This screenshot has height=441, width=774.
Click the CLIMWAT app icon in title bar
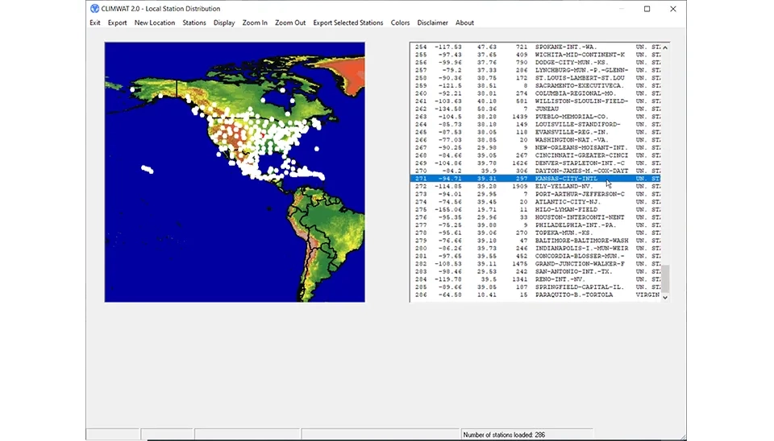tap(94, 9)
